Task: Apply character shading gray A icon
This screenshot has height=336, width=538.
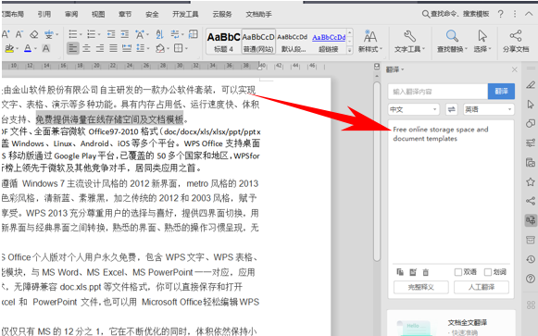Action: (x=46, y=48)
